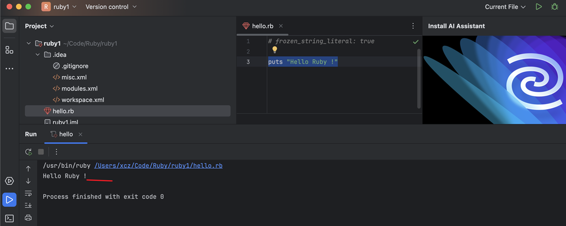Open the Terminal tool window
Screen dimensions: 566x226
(x=9, y=218)
